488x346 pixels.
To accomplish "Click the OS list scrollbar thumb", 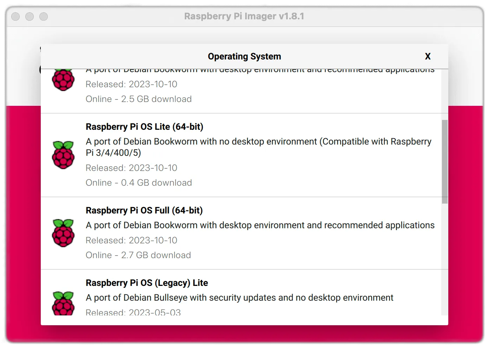I will (x=445, y=162).
